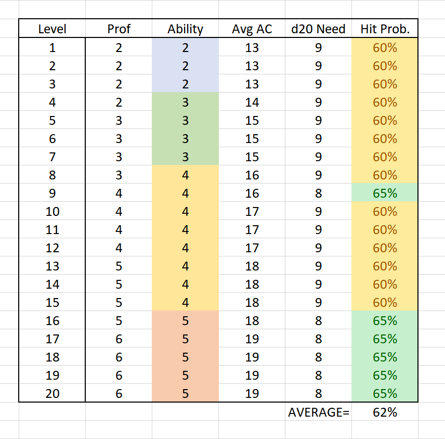Viewport: 445px width, 439px height.
Task: Select Hit Prob. cell for Level 20
Action: pyautogui.click(x=385, y=394)
